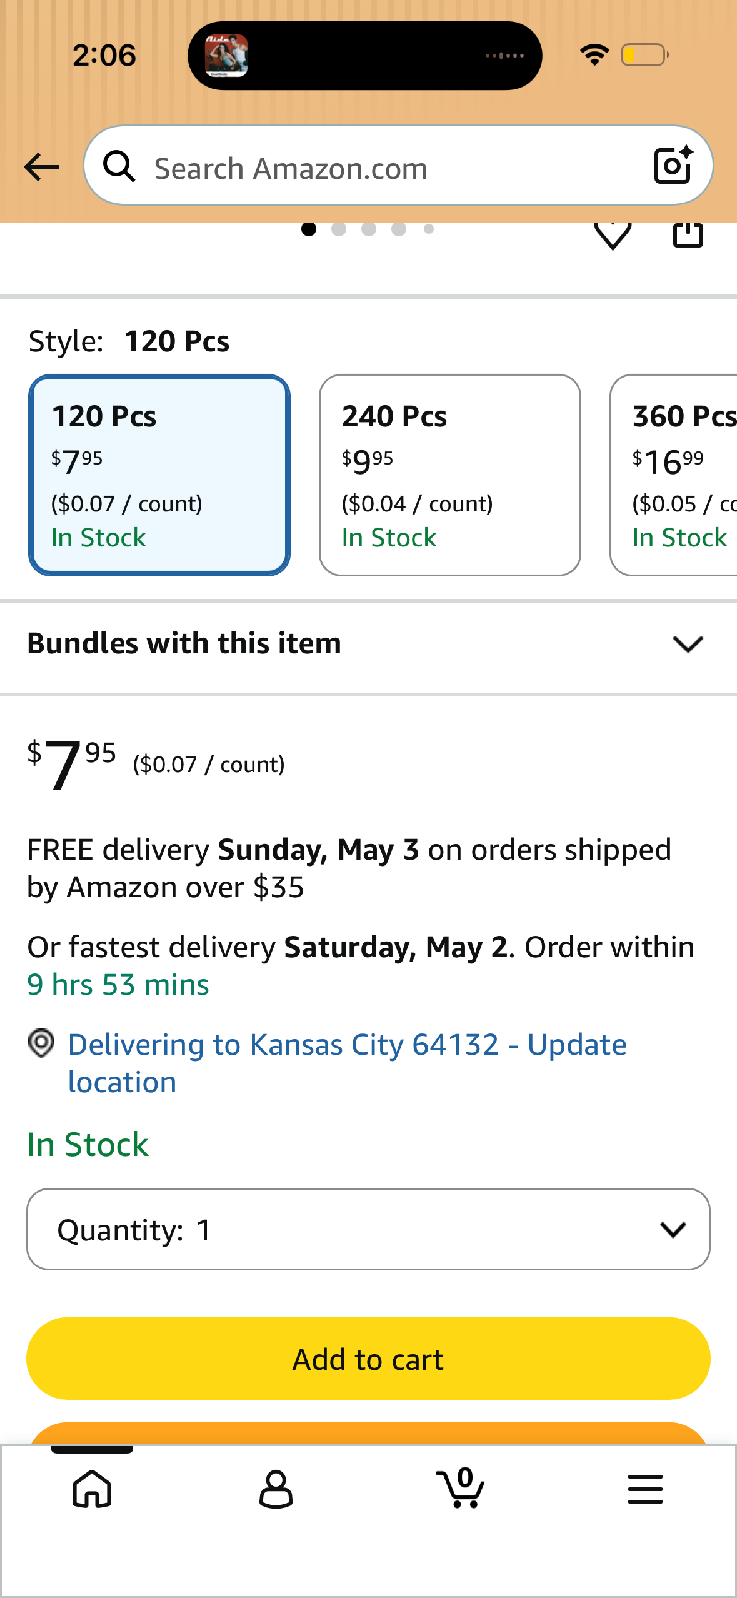Tap the media thumbnail in Dynamic Island

click(226, 56)
